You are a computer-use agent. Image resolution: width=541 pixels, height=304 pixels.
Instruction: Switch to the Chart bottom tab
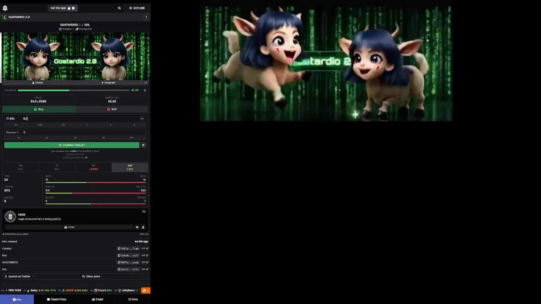pos(98,299)
